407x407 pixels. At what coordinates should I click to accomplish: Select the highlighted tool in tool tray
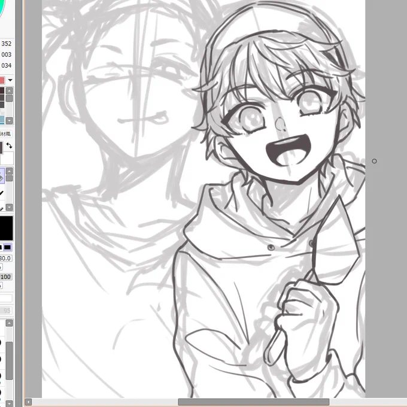point(2,176)
